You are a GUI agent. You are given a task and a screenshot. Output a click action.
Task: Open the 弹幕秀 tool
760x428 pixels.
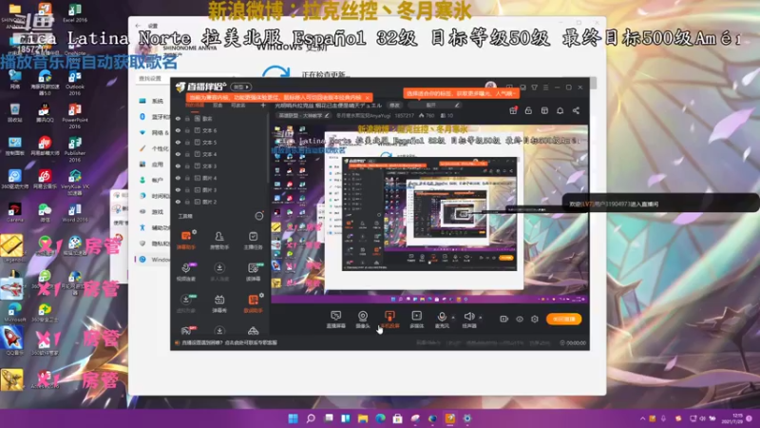(219, 303)
